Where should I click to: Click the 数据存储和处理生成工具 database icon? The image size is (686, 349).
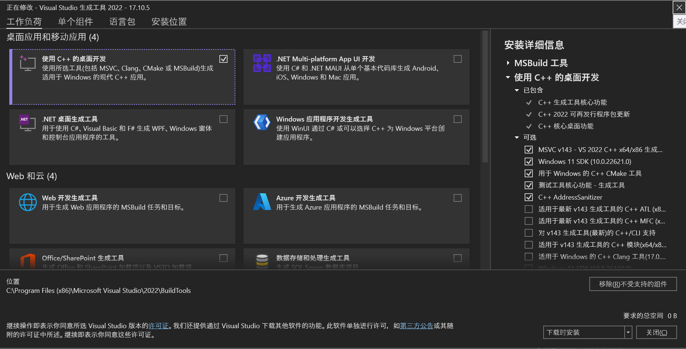click(262, 261)
